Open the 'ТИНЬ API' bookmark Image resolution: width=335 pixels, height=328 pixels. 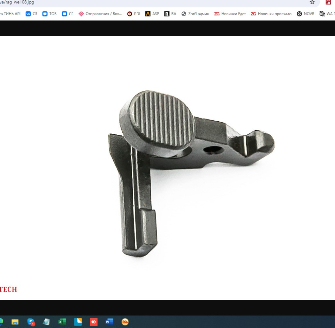[10, 14]
